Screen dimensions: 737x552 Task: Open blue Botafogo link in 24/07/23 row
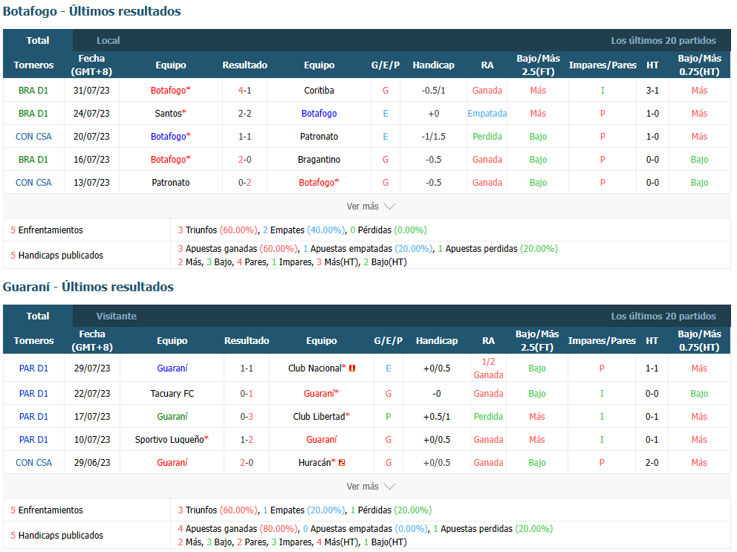(x=319, y=114)
